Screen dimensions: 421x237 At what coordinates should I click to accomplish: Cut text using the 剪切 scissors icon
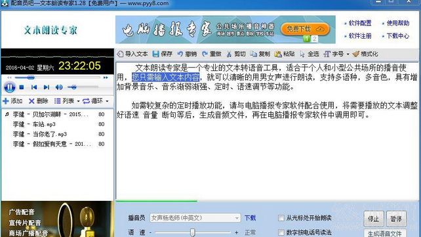235,54
